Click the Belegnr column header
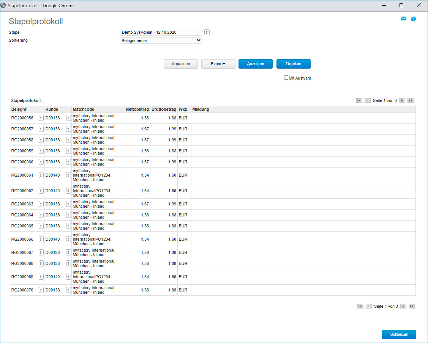The height and width of the screenshot is (343, 428). point(20,109)
